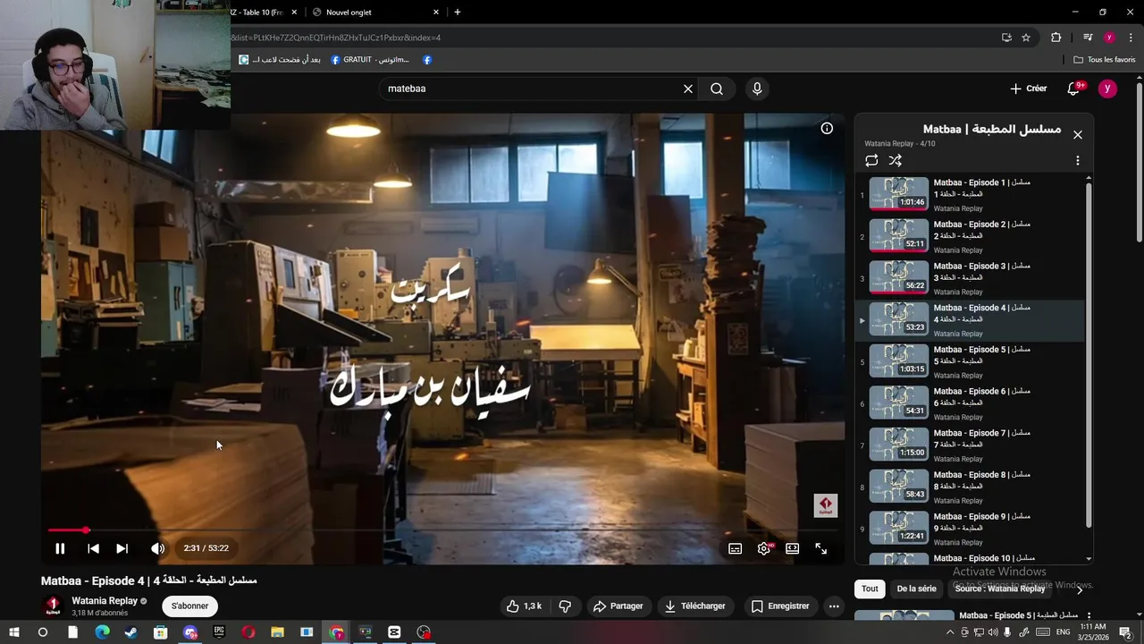Bookmark this page with the star icon
Screen dimensions: 1144x644
[x=1026, y=38]
